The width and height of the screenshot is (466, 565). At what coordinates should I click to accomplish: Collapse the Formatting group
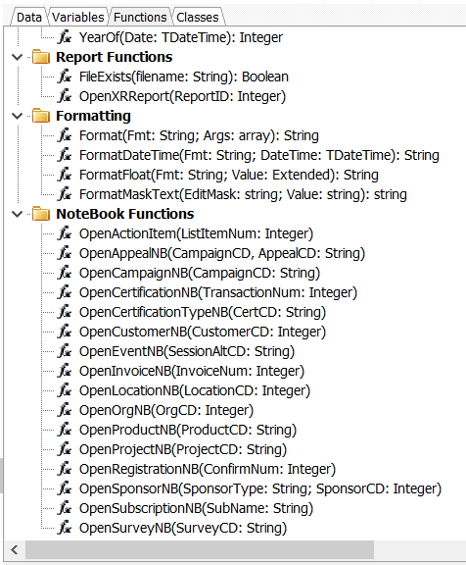point(17,116)
